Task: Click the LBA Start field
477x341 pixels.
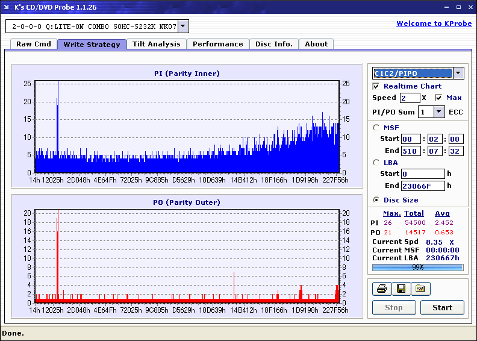Action: tap(423, 174)
